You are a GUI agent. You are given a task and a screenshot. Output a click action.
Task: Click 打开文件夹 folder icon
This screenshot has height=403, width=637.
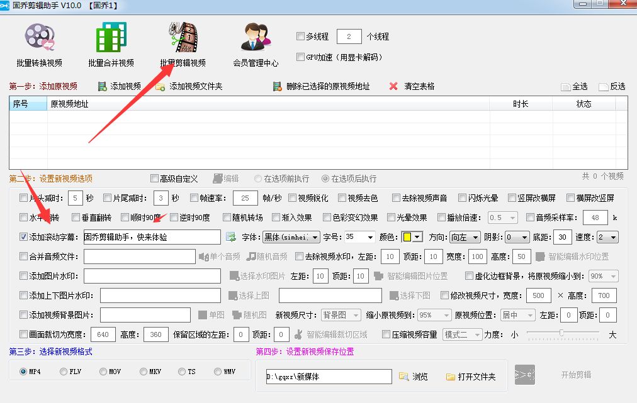click(450, 377)
